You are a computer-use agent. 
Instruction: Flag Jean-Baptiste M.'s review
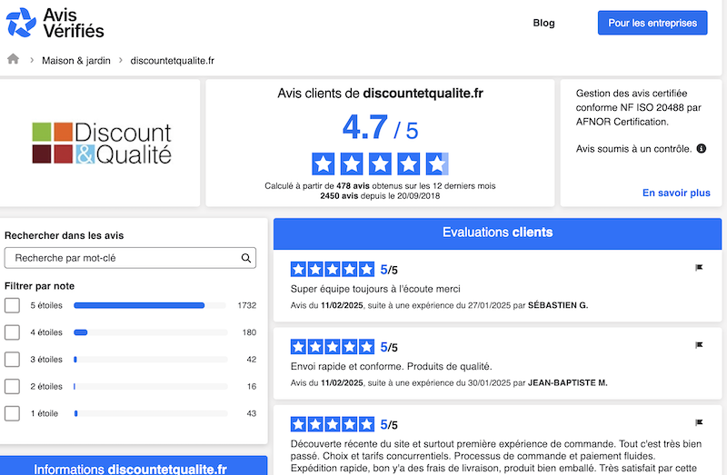click(x=699, y=345)
